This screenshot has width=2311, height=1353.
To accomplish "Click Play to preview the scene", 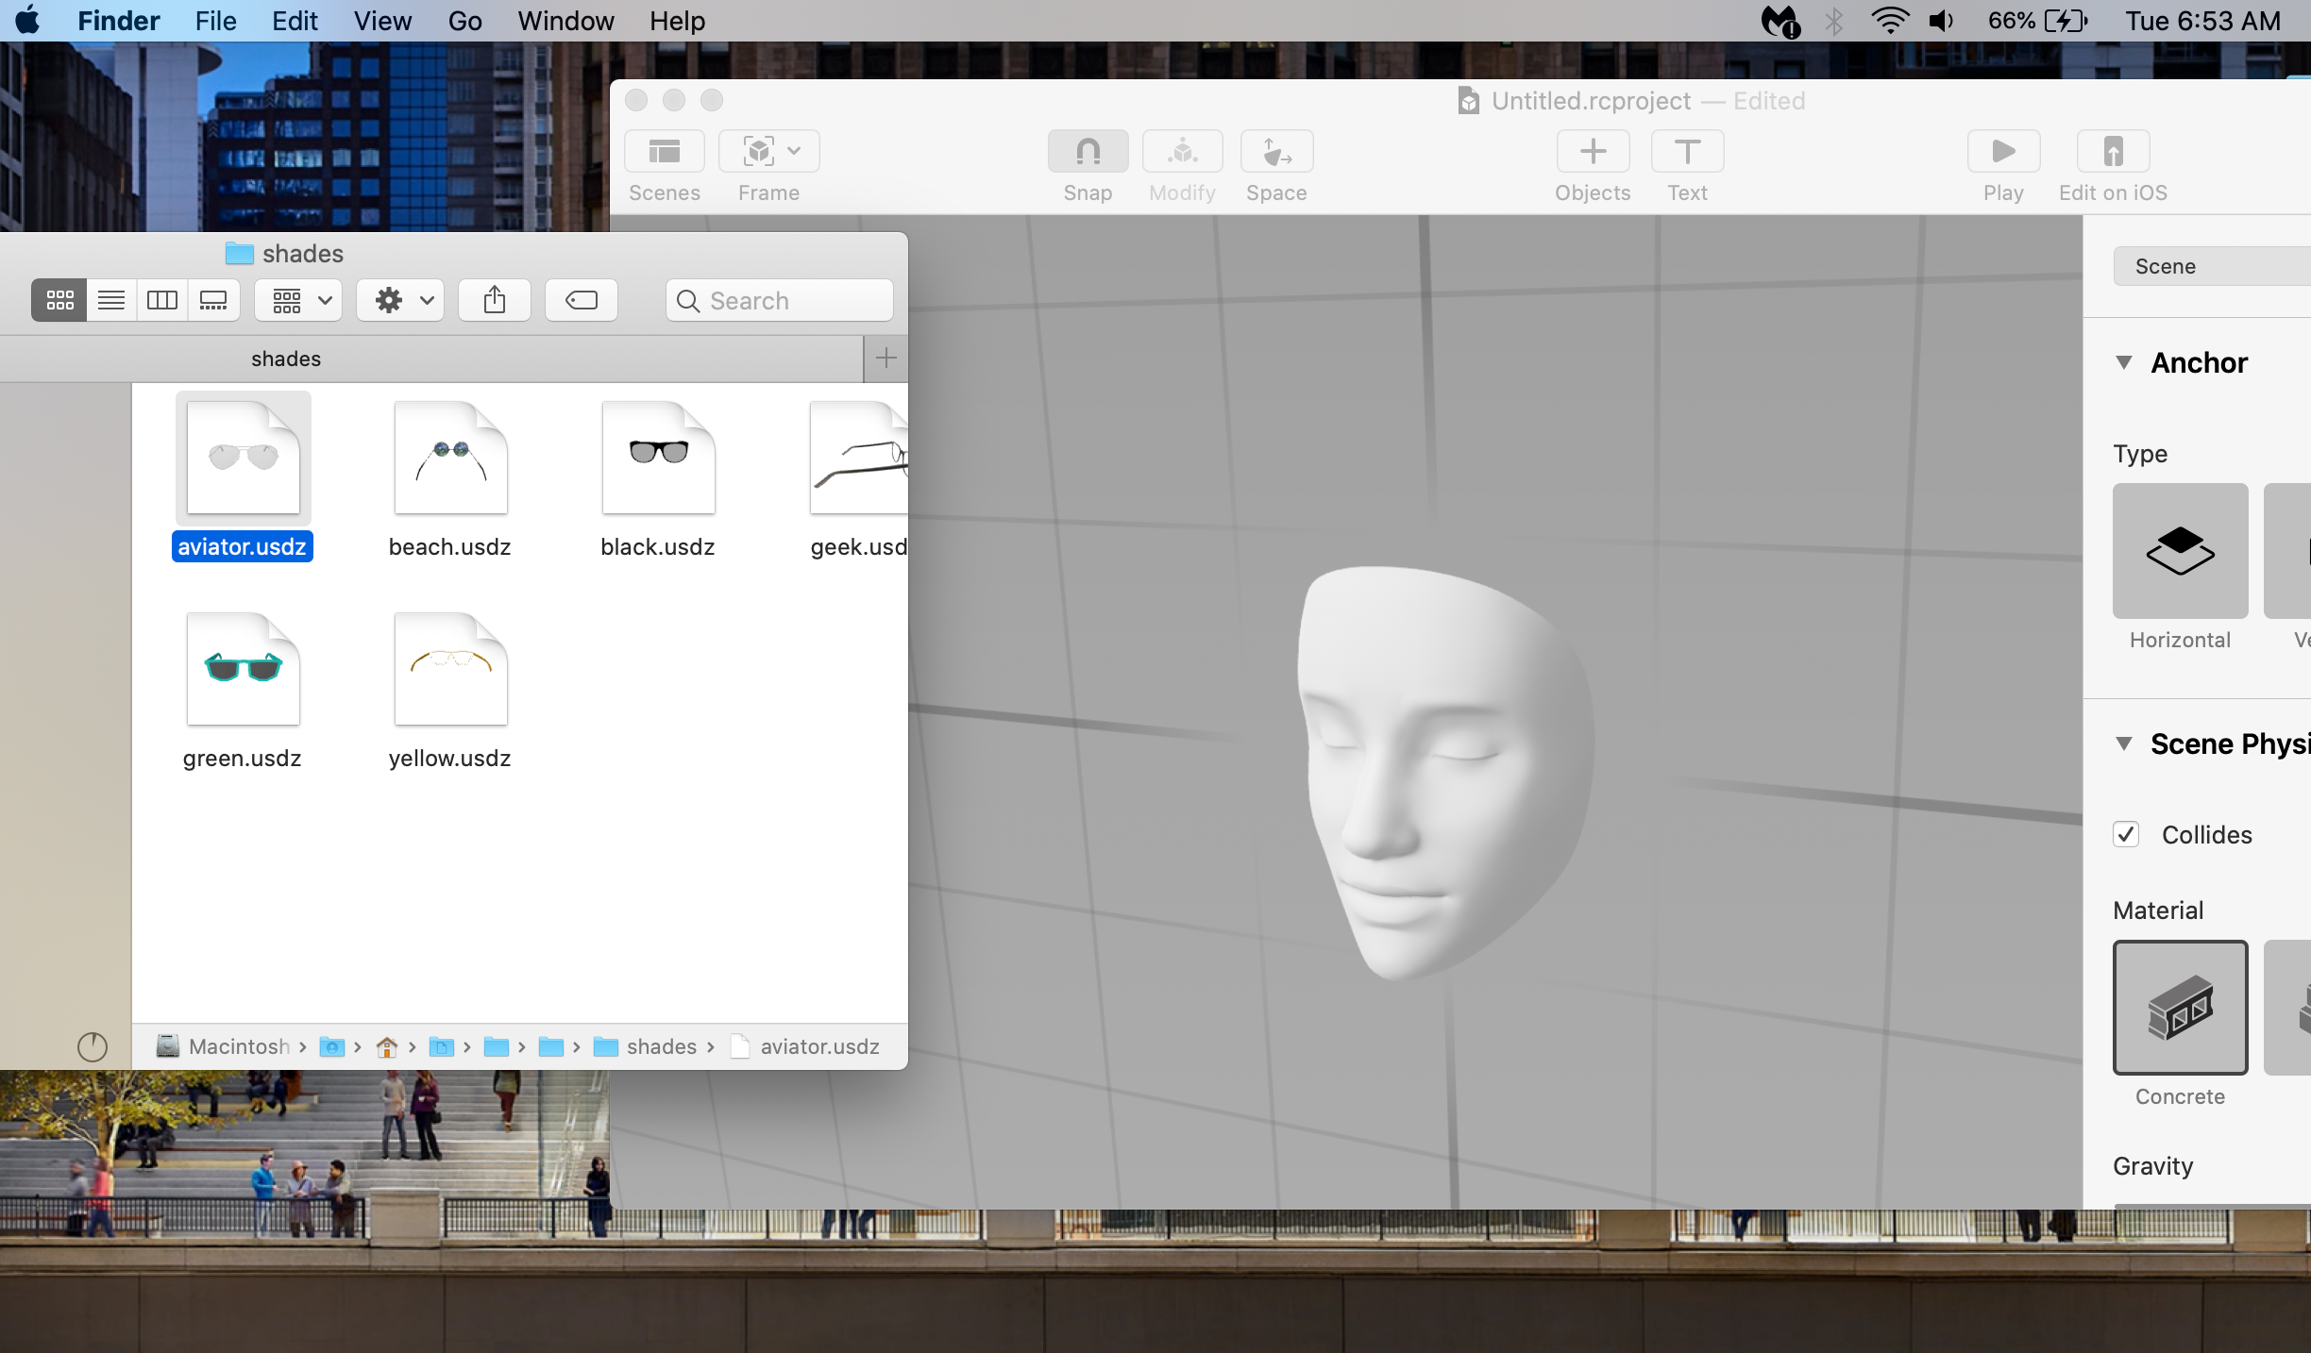I will tap(2002, 151).
